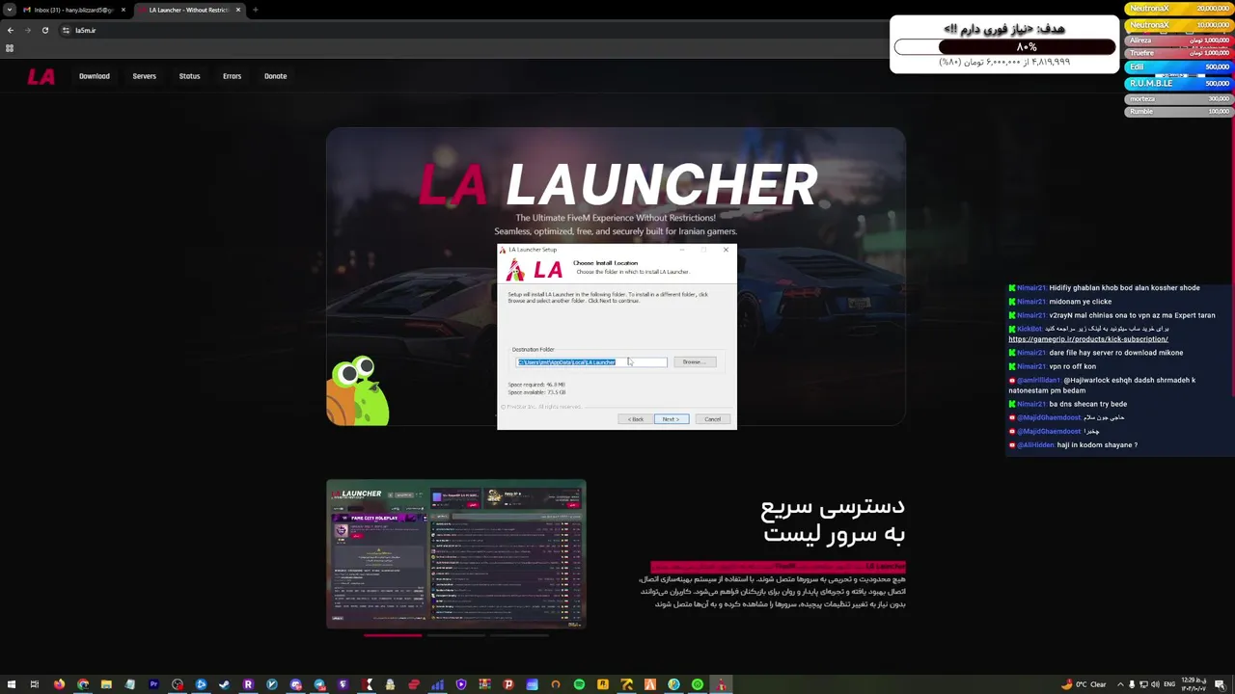Open Telegram from the taskbar
This screenshot has width=1235, height=694.
[x=319, y=684]
